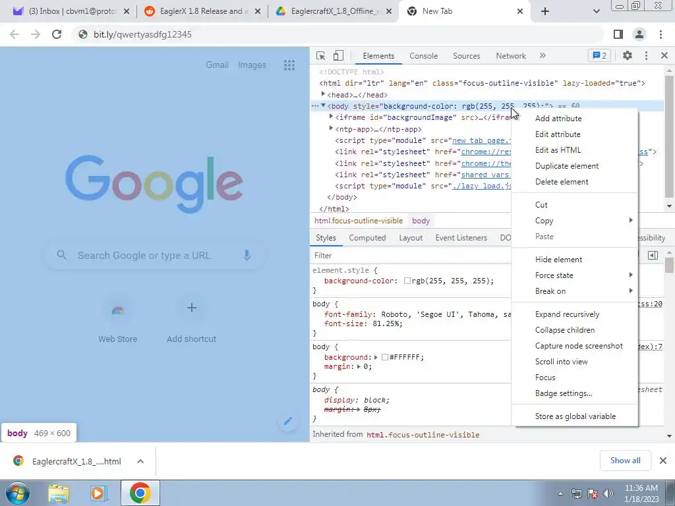Close the downloads bar
The image size is (675, 506).
point(663,461)
